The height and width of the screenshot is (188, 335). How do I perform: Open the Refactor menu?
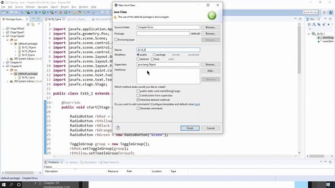click(x=30, y=7)
